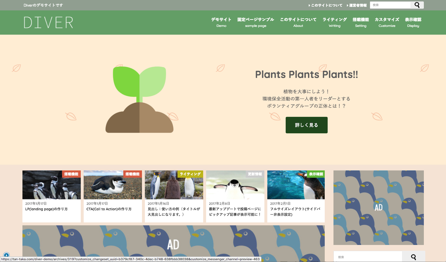
Task: Open the LP(landing page)の作り方 article thumbnail
Action: [52, 185]
